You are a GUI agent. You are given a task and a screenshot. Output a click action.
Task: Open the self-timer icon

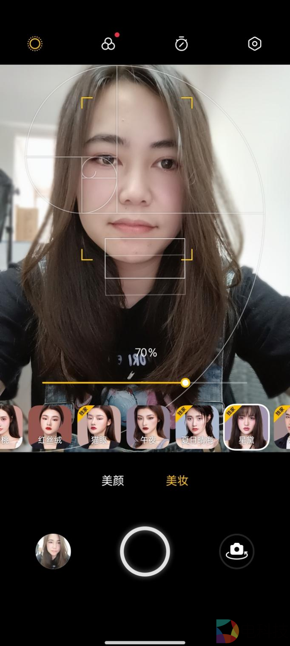[182, 44]
